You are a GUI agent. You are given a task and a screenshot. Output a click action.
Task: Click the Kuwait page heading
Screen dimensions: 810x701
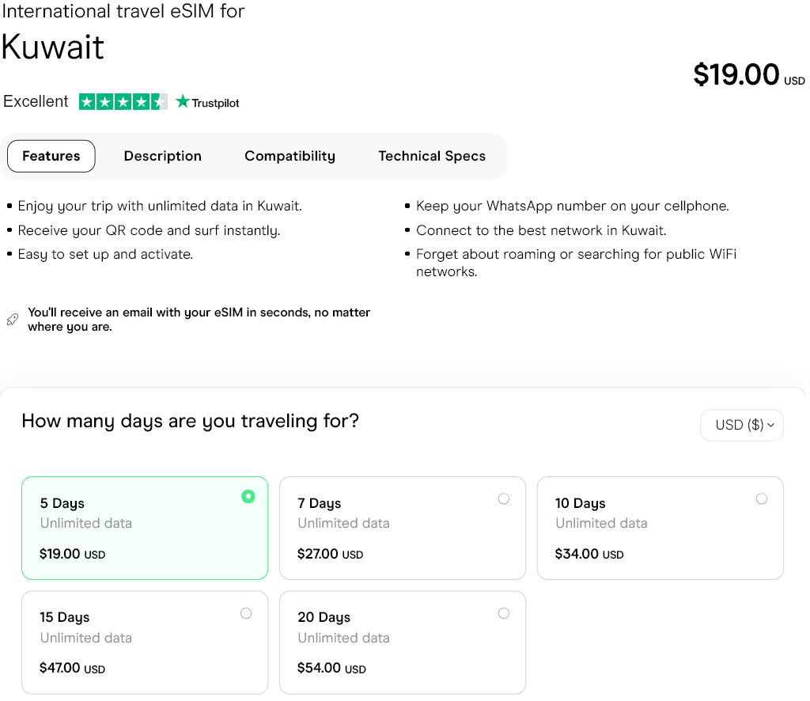point(53,47)
